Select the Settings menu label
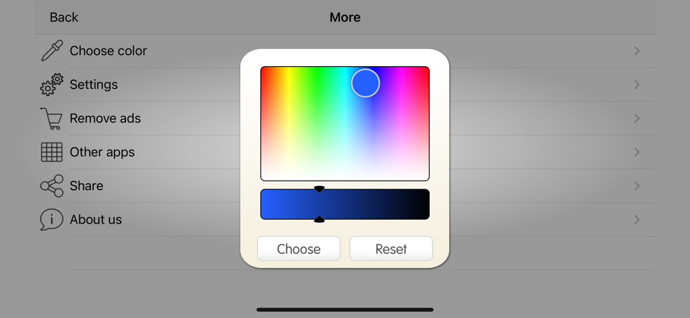Screen dimensions: 690x318 [x=94, y=85]
